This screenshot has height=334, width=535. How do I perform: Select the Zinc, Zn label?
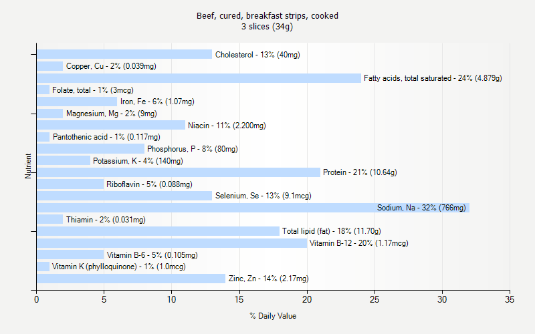pyautogui.click(x=268, y=279)
